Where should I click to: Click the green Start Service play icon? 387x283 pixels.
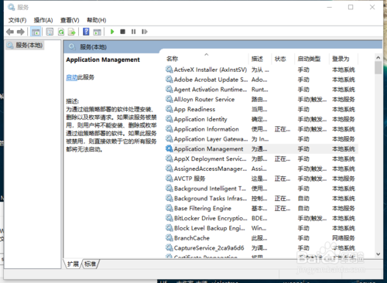point(112,32)
